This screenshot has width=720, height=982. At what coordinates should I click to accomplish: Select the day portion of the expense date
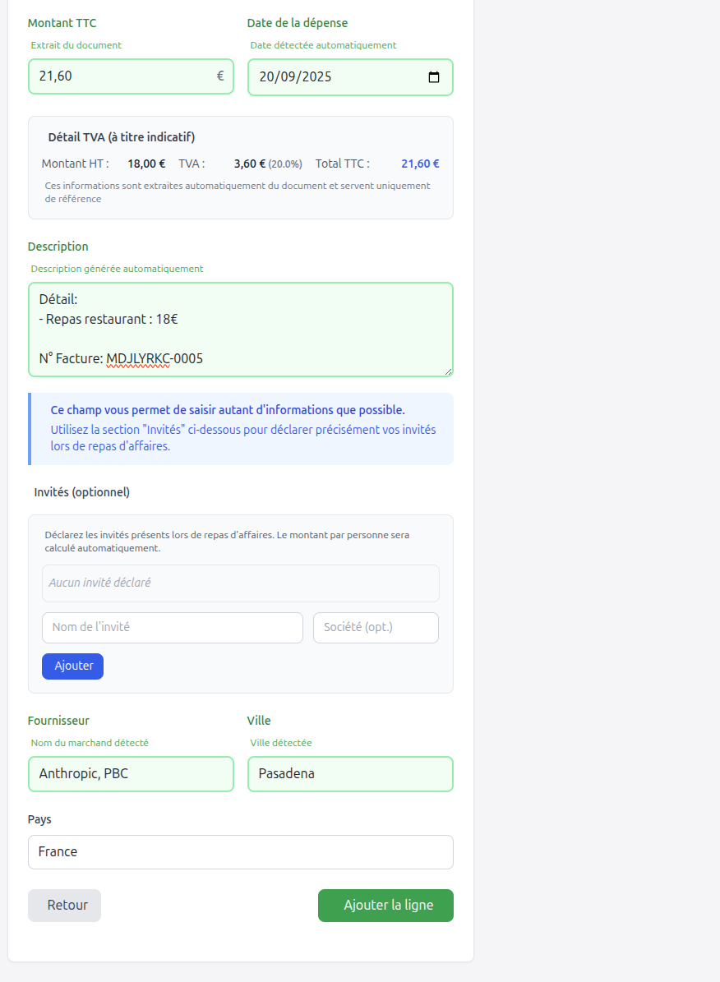(x=267, y=77)
